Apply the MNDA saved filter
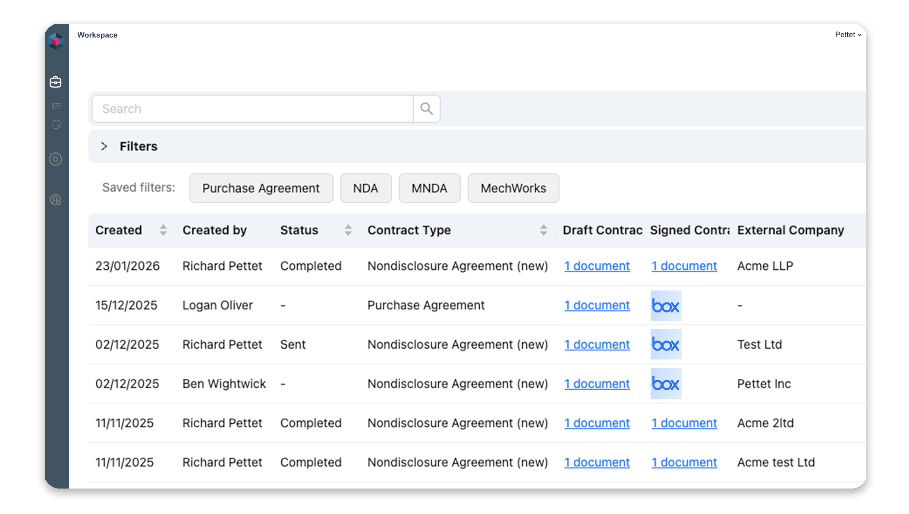909x514 pixels. pyautogui.click(x=429, y=188)
